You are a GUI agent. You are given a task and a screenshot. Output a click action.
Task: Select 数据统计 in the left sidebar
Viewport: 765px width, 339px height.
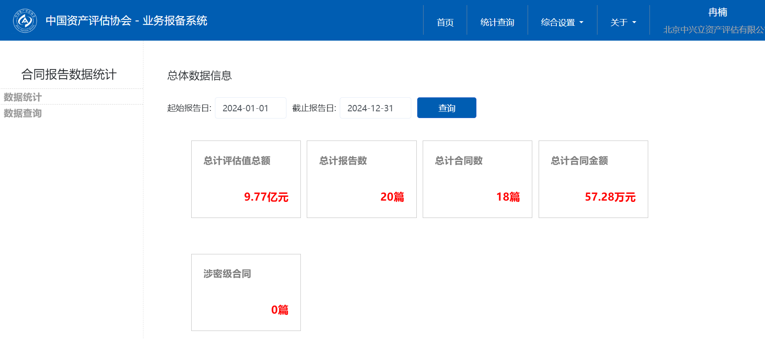[x=23, y=97]
